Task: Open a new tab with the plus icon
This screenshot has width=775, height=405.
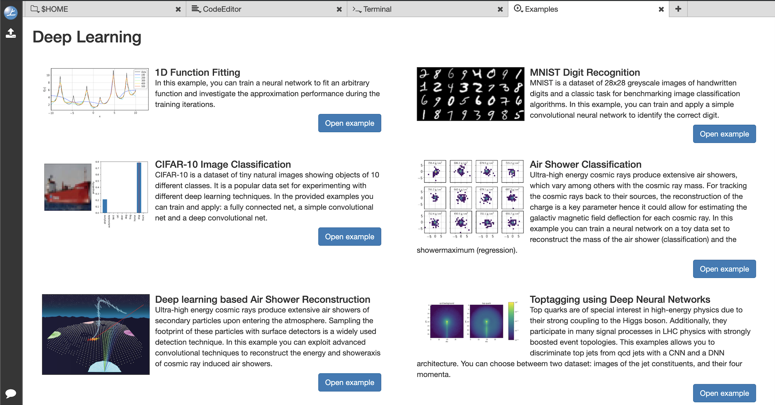Action: pyautogui.click(x=678, y=9)
